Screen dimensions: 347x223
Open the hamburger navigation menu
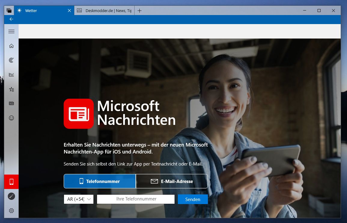[x=11, y=32]
